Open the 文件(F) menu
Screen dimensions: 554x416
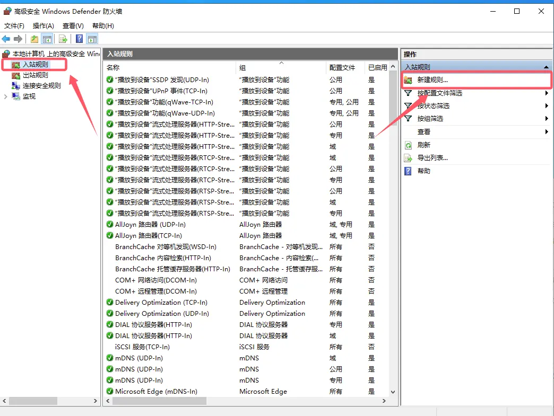pos(14,26)
